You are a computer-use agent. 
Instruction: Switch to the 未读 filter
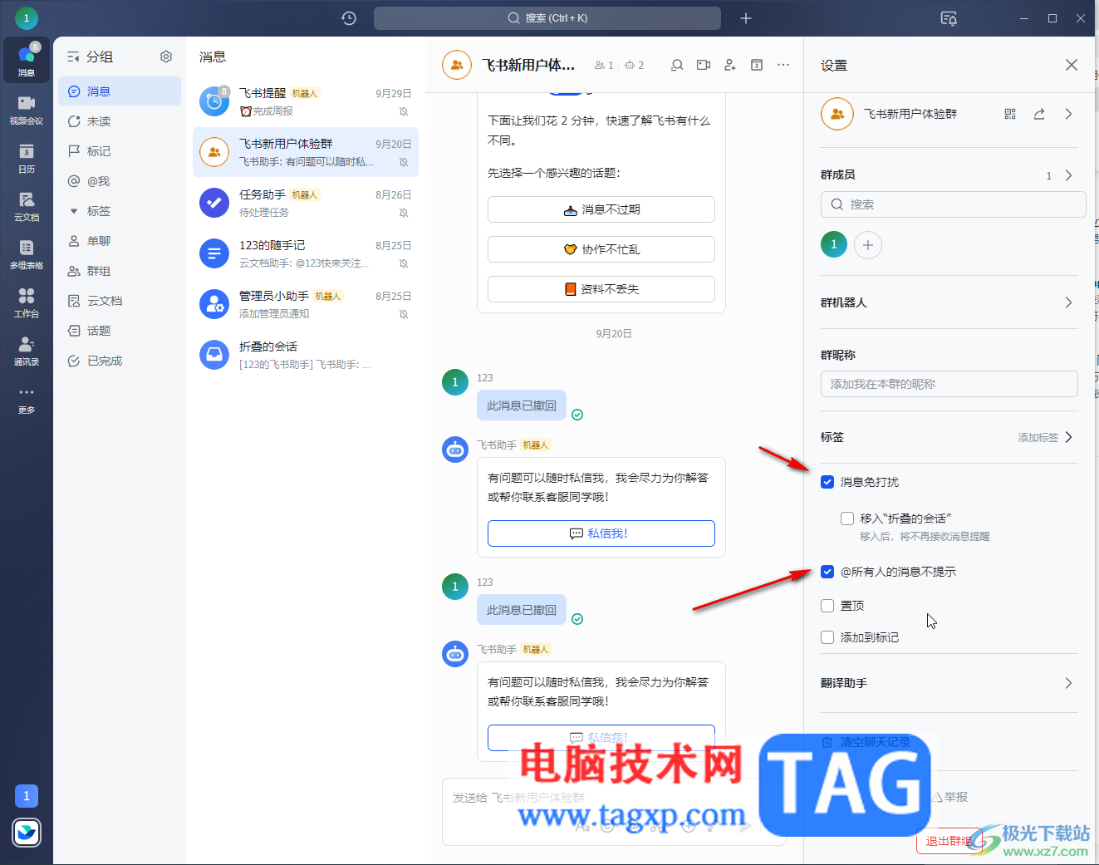click(x=120, y=121)
